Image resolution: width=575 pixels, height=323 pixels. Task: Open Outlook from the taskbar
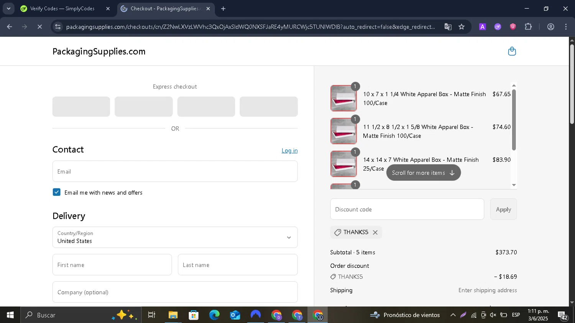click(235, 315)
